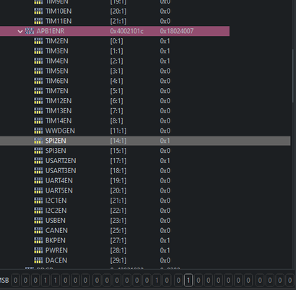The width and height of the screenshot is (296, 290).
Task: Click the [19:1] bit range of UART4EN
Action: [118, 180]
